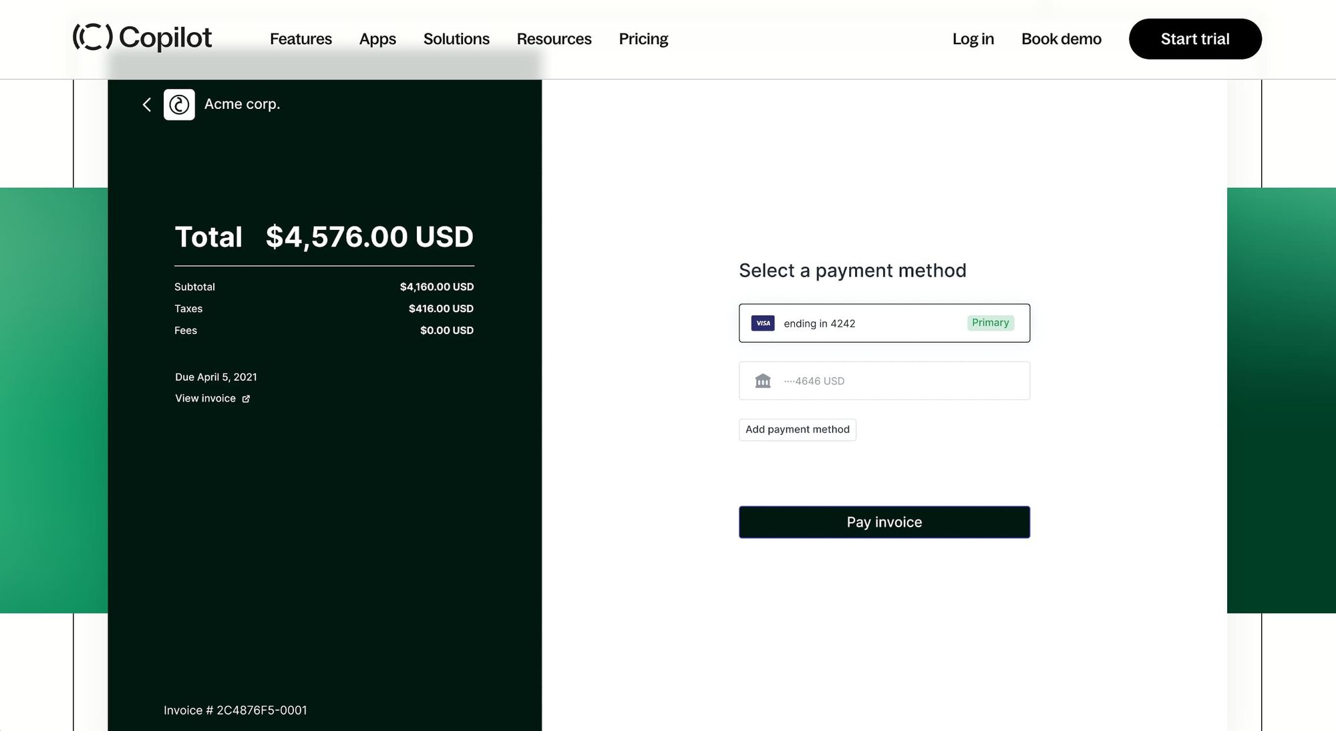Click the Acme corp. logo icon
The image size is (1336, 731).
click(179, 105)
